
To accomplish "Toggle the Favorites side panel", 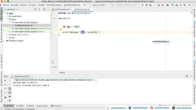I will (1, 96).
